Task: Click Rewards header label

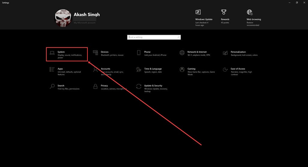Action: [225, 19]
